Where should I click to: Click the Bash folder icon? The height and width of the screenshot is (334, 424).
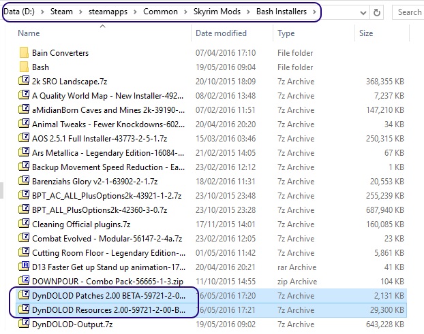tap(24, 67)
